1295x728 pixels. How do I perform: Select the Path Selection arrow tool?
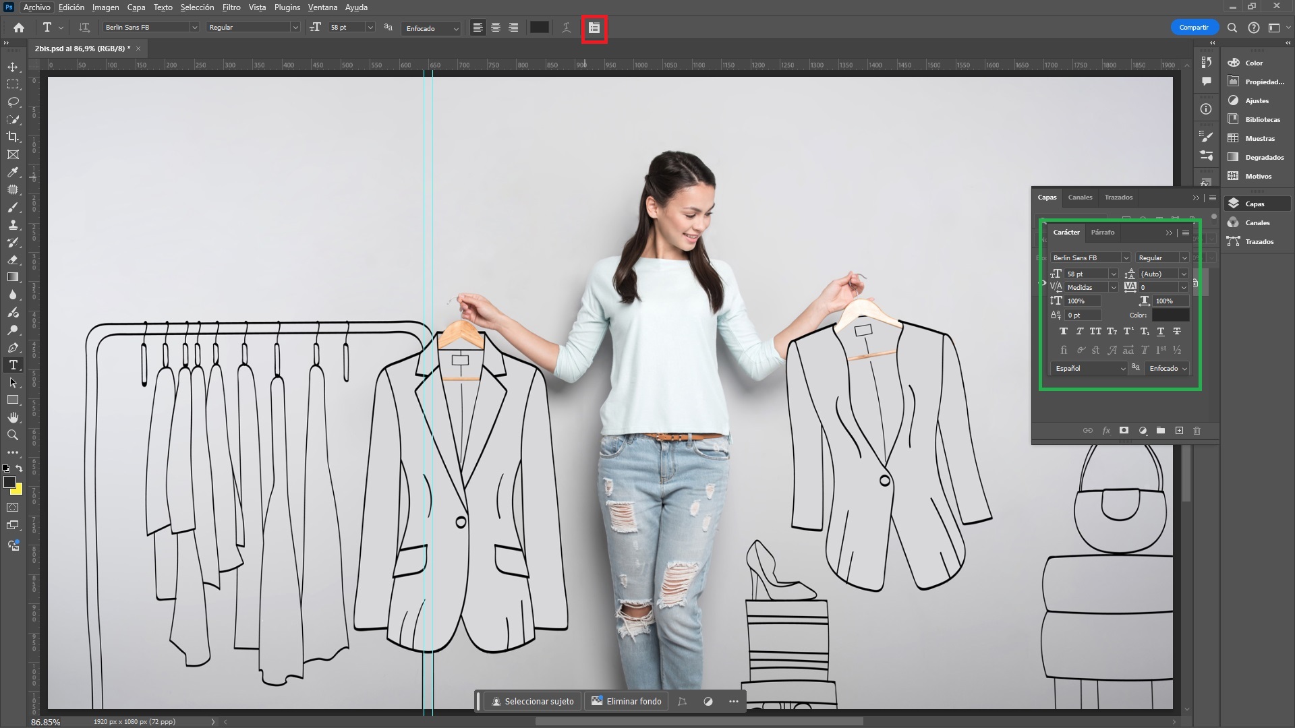(x=13, y=382)
